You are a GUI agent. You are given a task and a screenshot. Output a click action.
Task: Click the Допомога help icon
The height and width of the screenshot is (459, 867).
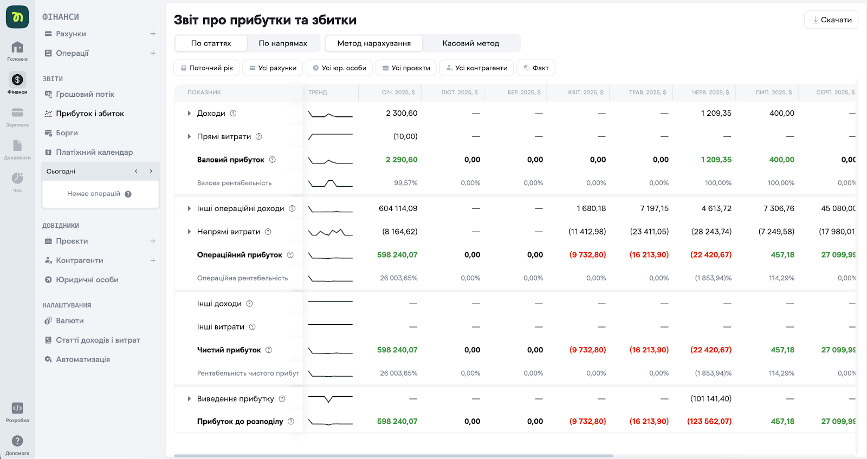point(17,442)
